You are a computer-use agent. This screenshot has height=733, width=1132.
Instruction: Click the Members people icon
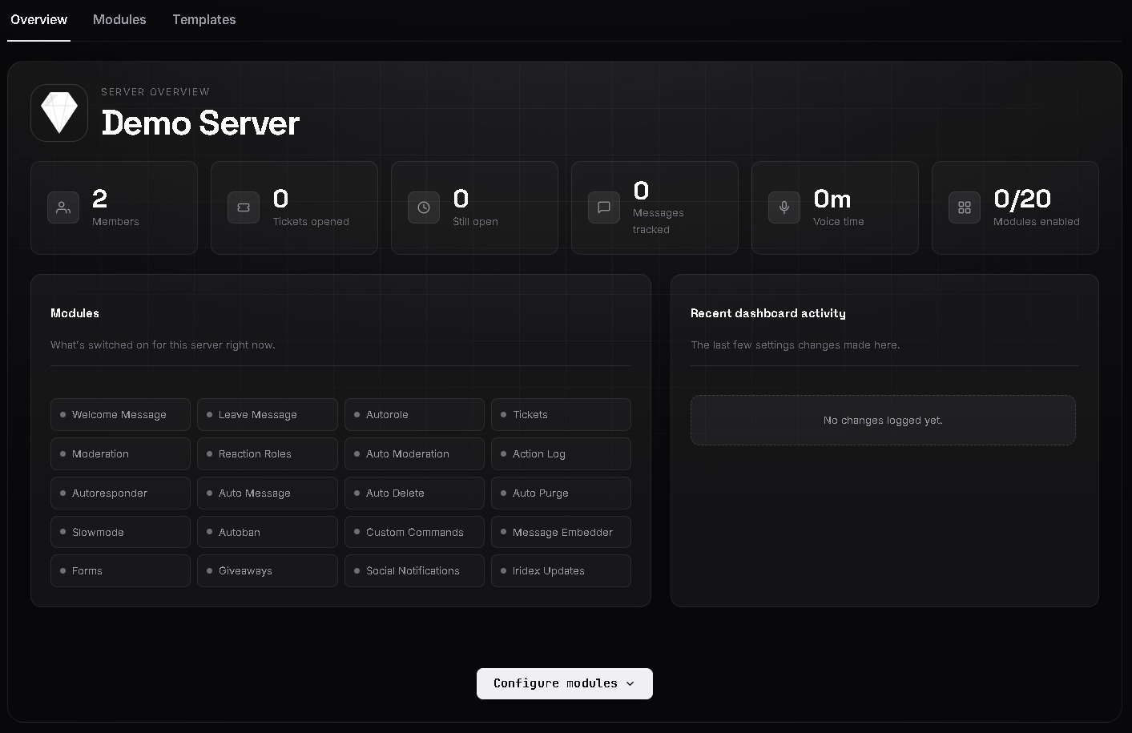[x=63, y=207]
